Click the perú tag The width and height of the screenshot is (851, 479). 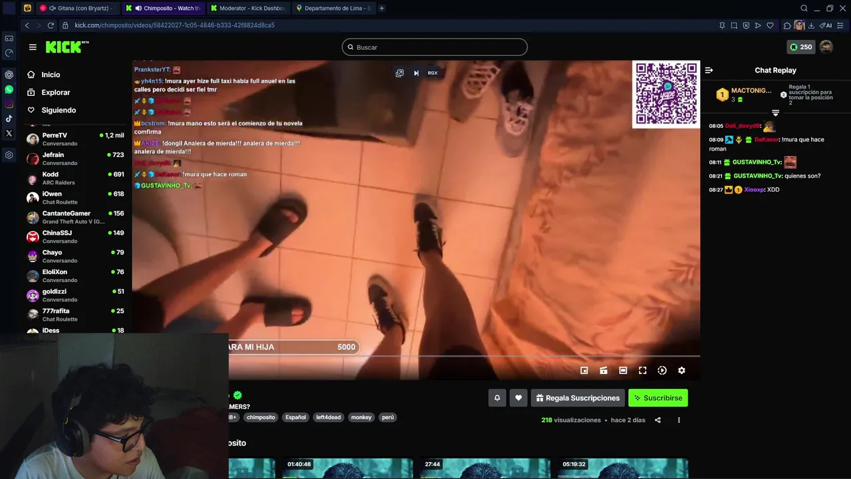coord(388,417)
